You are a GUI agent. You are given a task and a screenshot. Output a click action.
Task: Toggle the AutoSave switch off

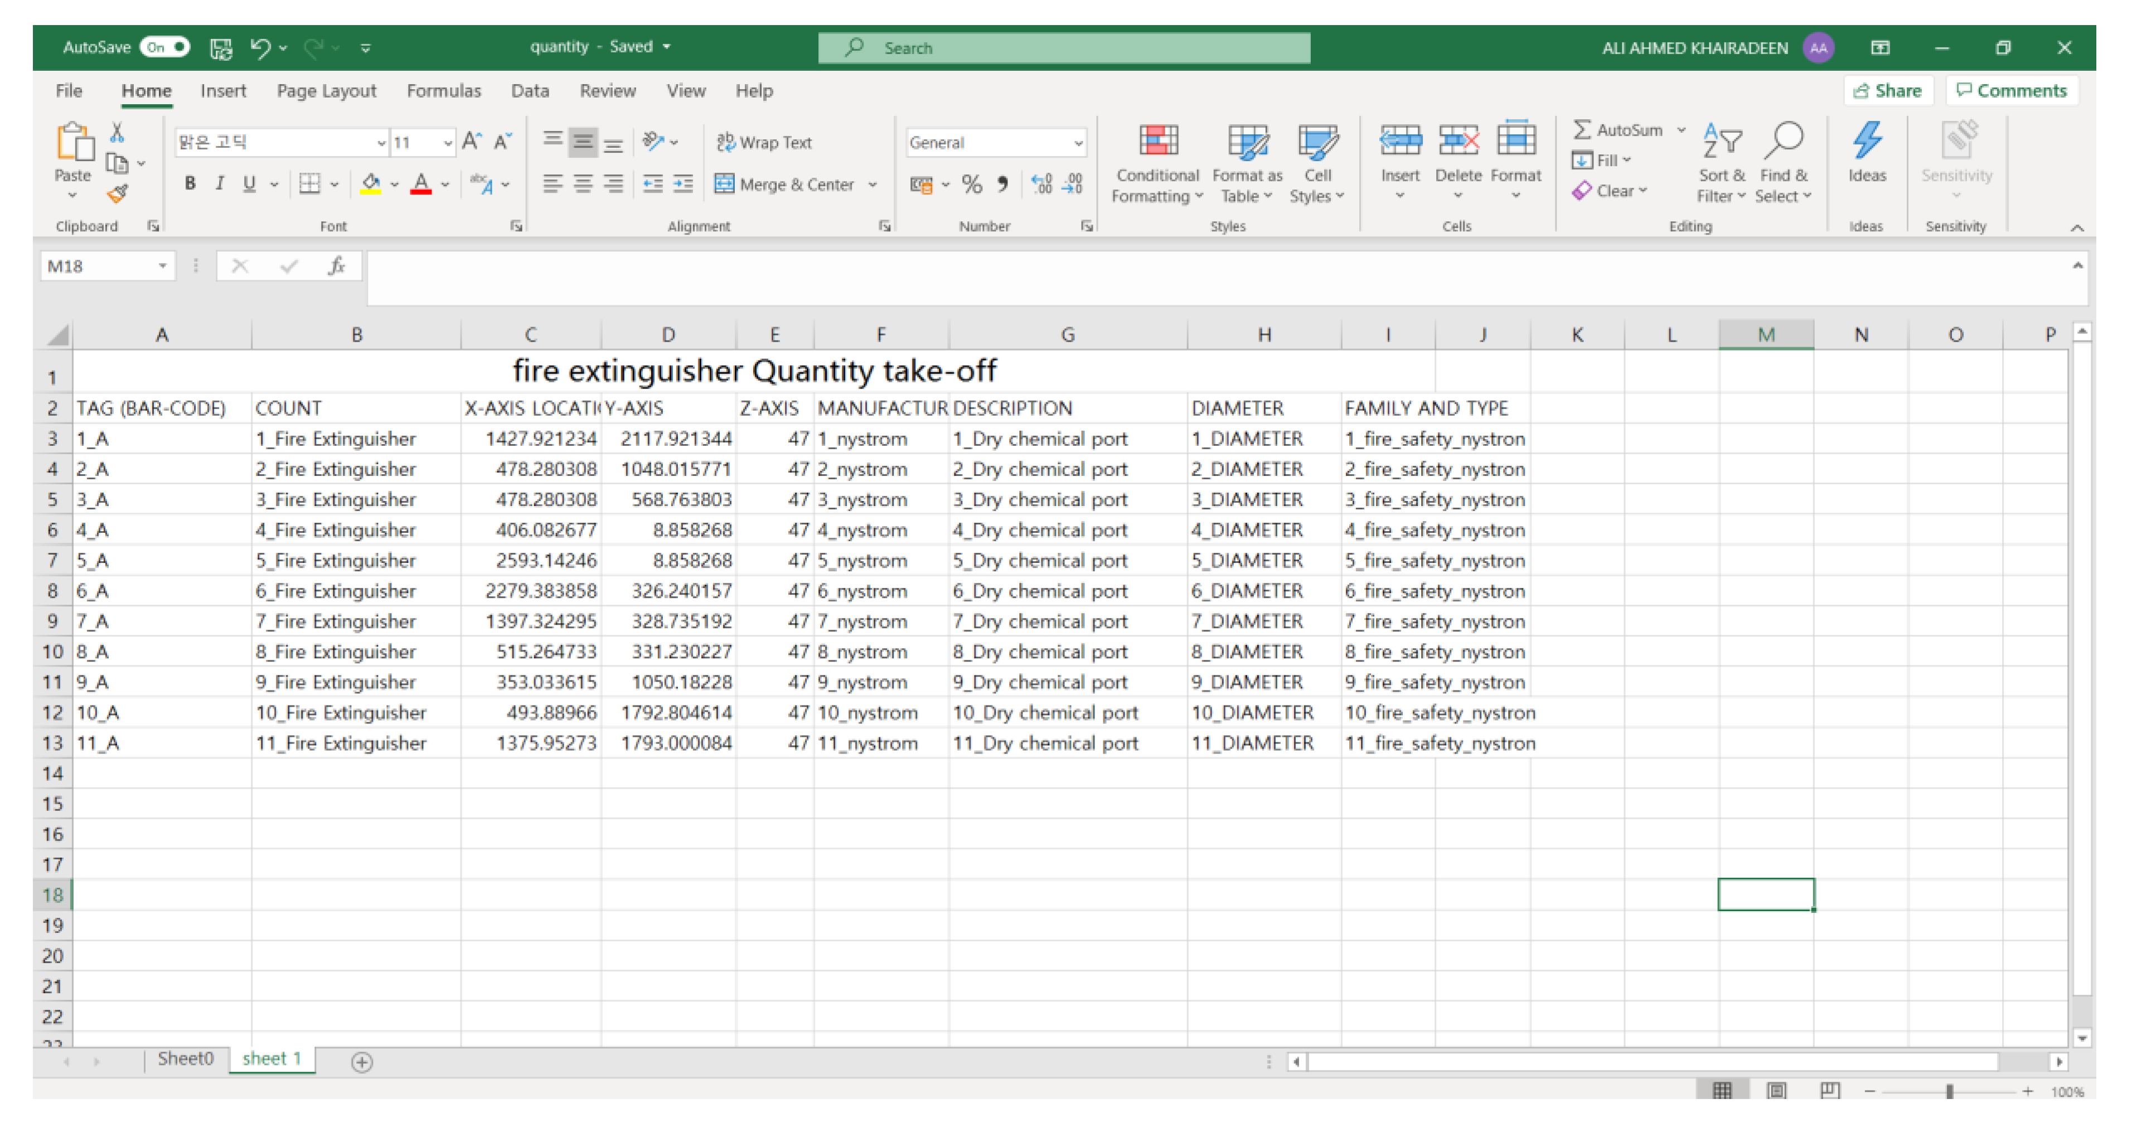164,47
